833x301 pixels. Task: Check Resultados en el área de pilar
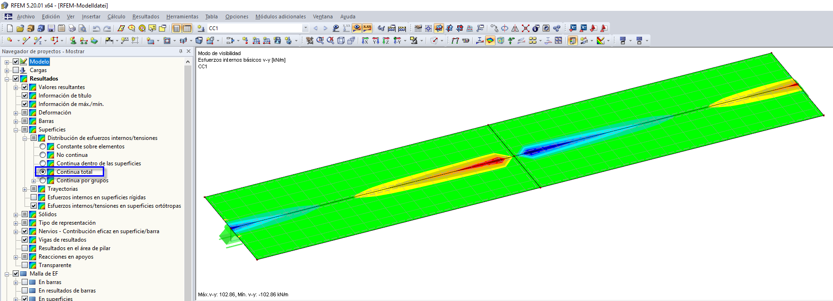(25, 248)
